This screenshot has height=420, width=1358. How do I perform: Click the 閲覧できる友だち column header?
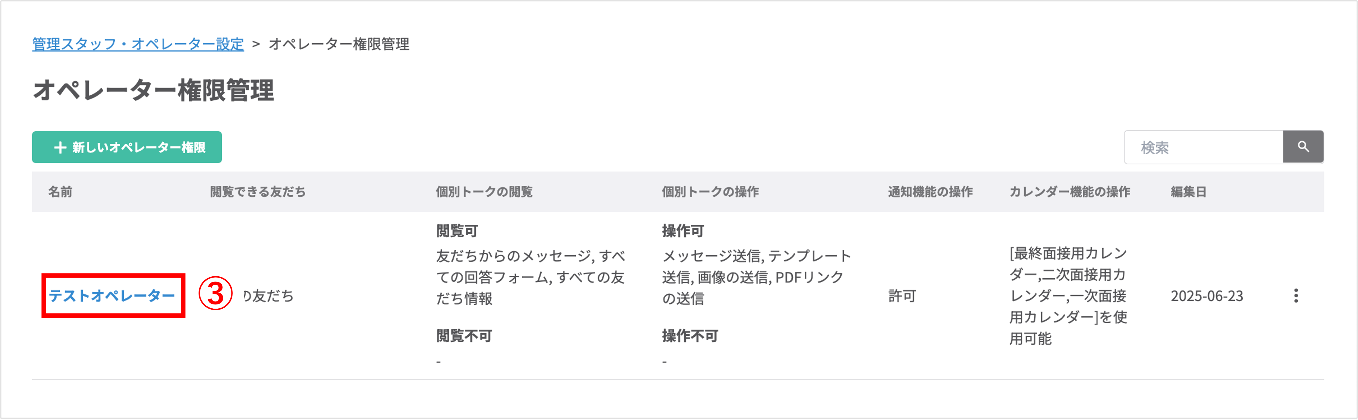coord(258,192)
